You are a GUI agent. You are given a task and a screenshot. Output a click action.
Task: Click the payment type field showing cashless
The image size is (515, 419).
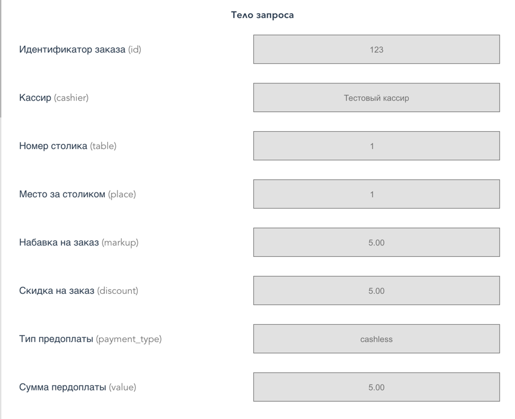[x=376, y=339]
